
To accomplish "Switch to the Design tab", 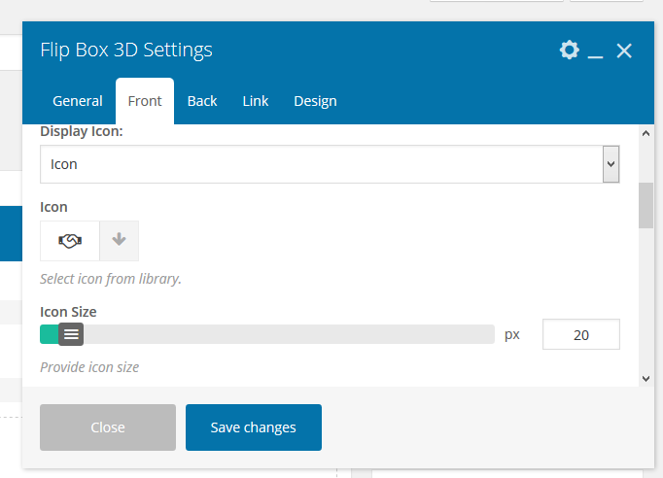I will [315, 101].
